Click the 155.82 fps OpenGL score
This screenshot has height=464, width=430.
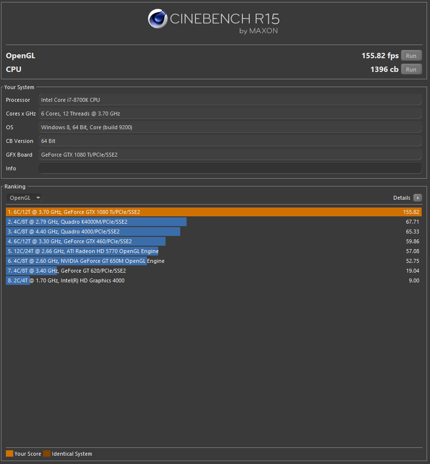(x=380, y=56)
